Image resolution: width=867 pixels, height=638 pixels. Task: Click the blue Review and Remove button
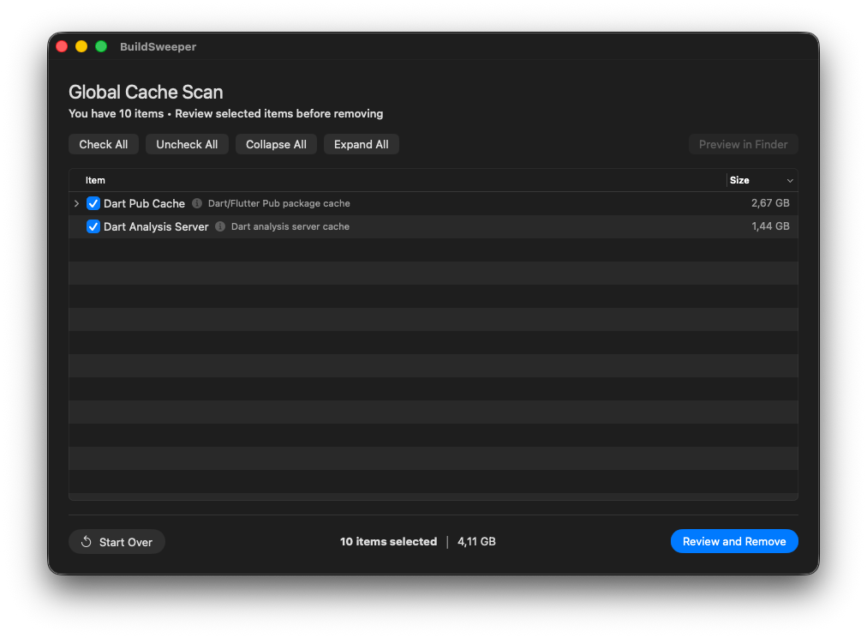(734, 541)
